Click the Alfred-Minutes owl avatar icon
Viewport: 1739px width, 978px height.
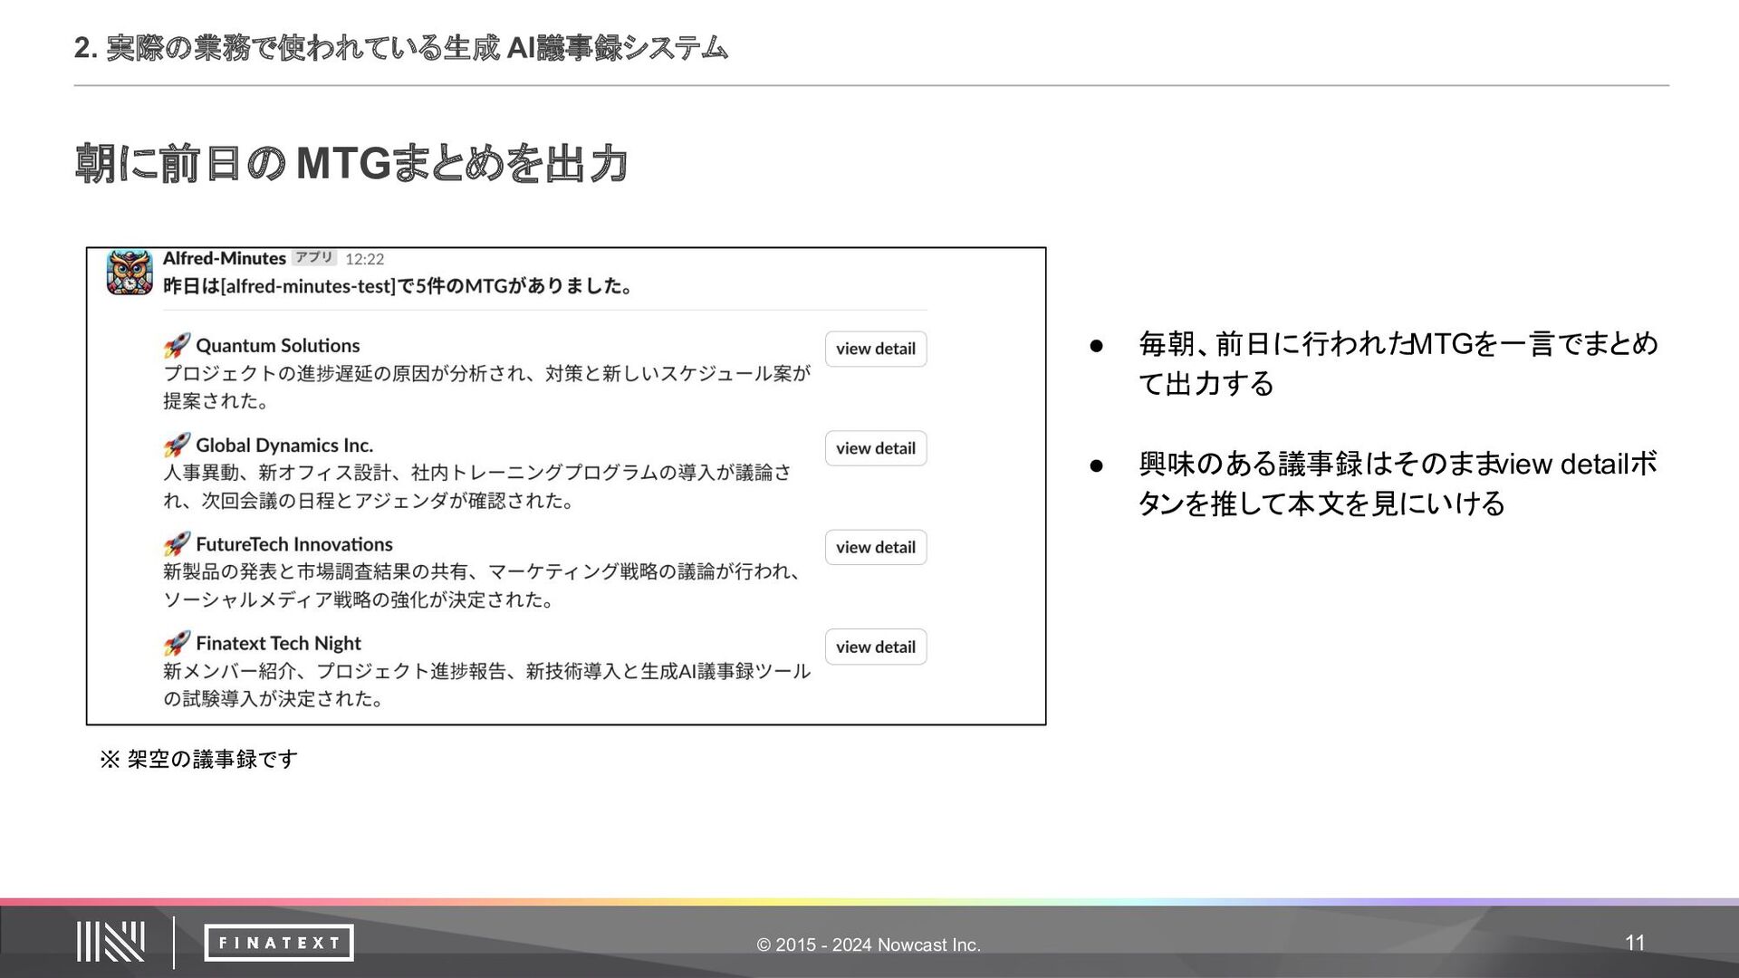(x=129, y=273)
